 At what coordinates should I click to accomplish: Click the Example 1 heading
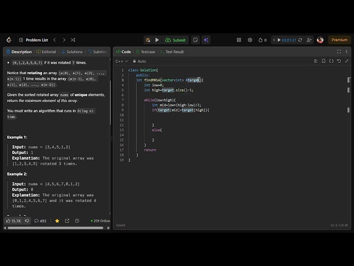coord(17,137)
